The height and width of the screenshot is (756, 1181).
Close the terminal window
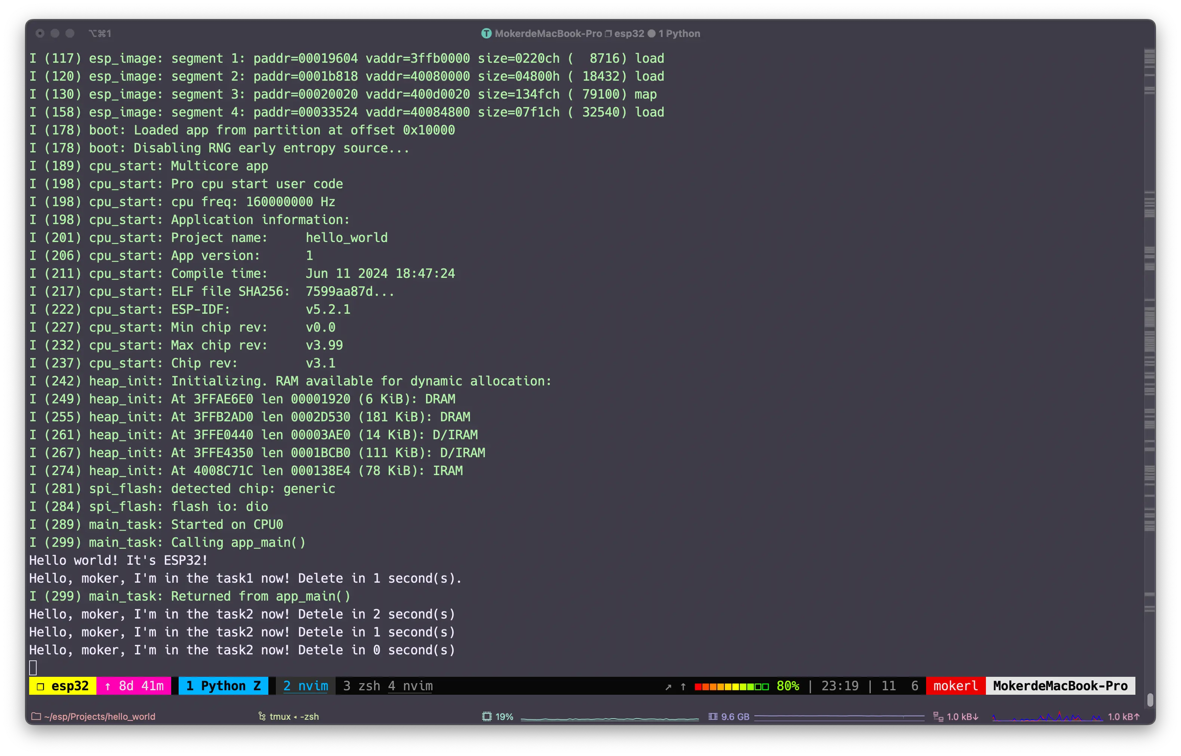point(40,33)
